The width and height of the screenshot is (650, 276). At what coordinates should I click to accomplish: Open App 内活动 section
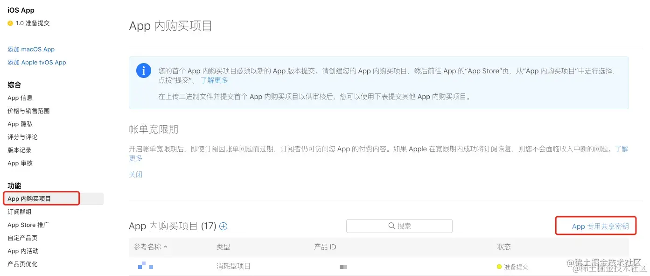(x=23, y=251)
